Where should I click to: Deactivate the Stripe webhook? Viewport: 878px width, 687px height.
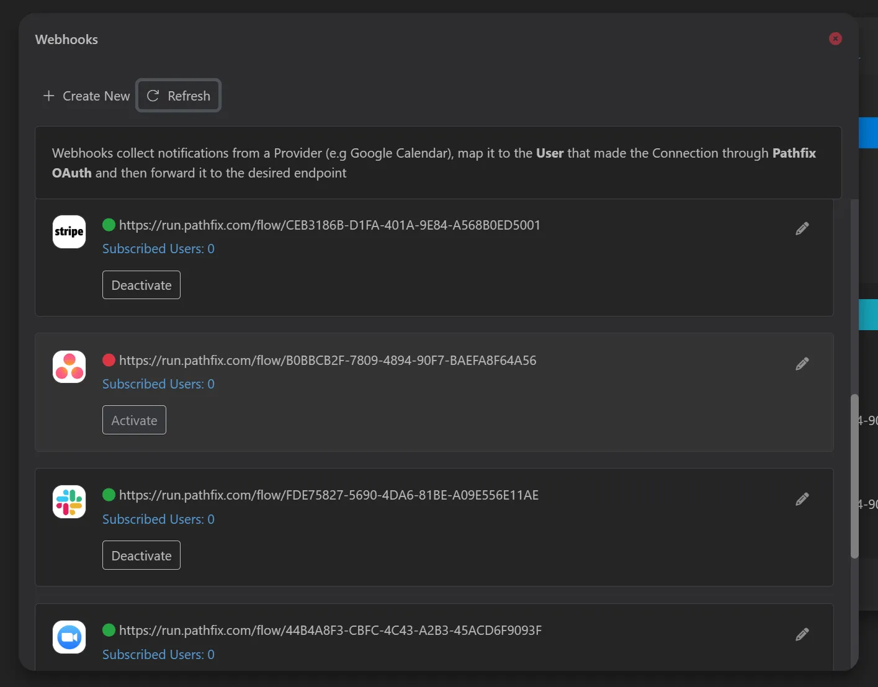point(141,285)
